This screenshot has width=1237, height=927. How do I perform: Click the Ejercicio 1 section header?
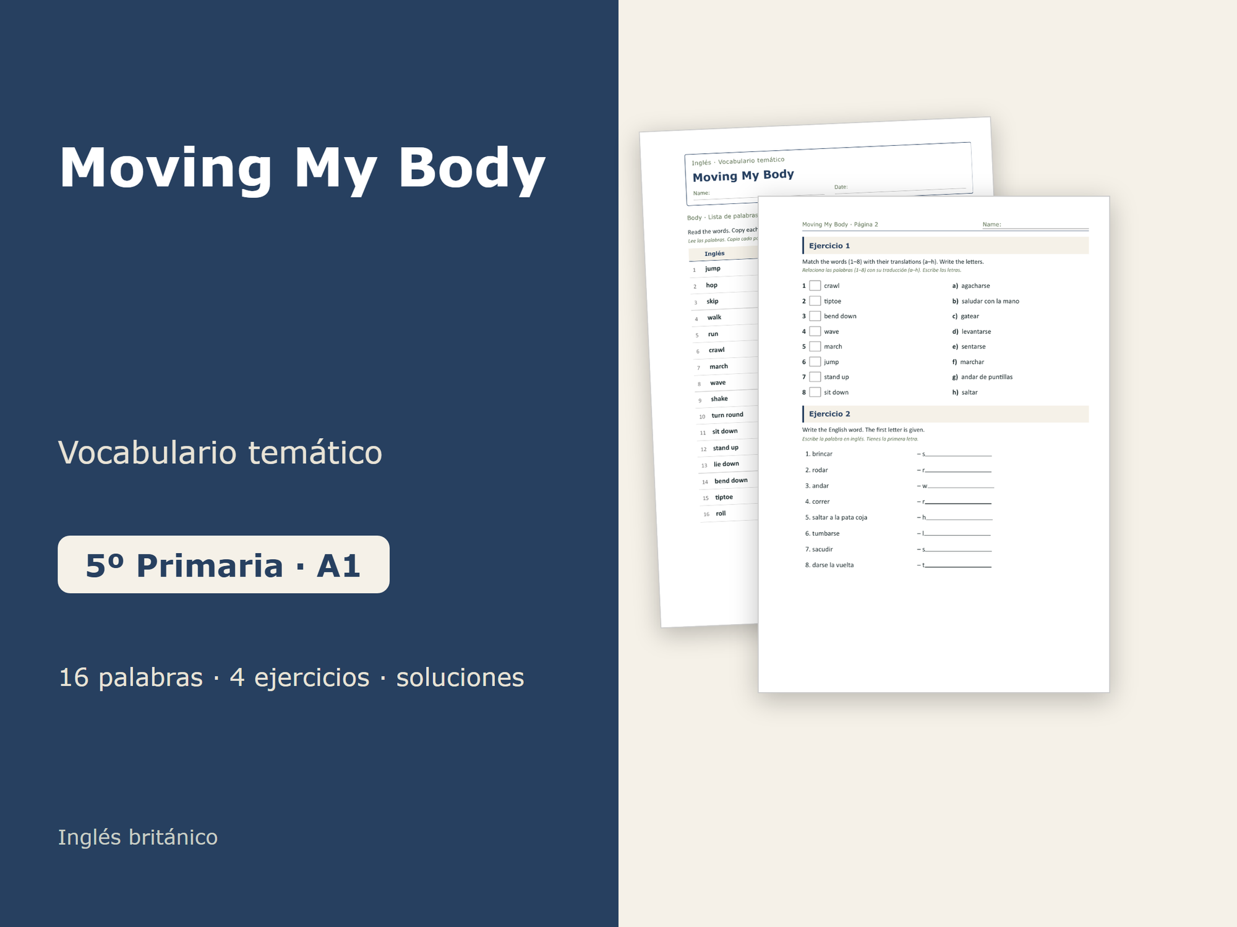[x=945, y=245]
